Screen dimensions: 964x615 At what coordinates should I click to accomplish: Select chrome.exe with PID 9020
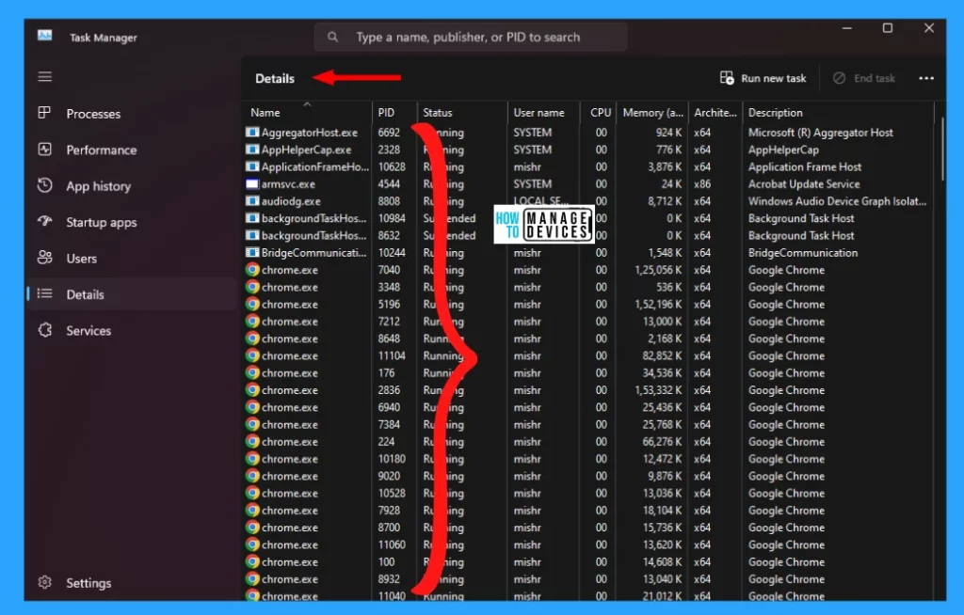click(x=590, y=476)
